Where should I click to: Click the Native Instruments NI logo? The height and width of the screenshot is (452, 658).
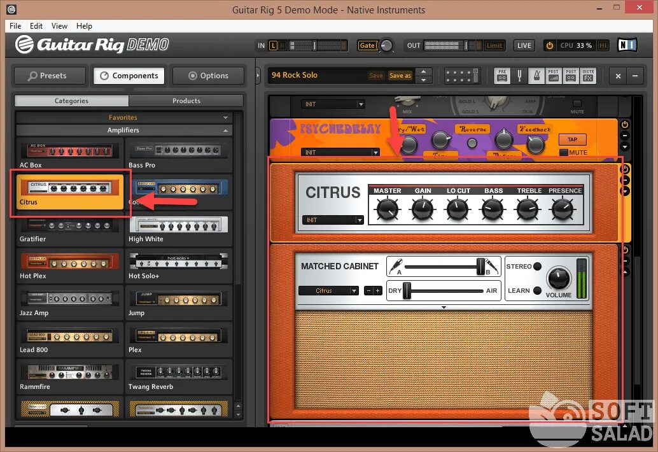point(627,45)
